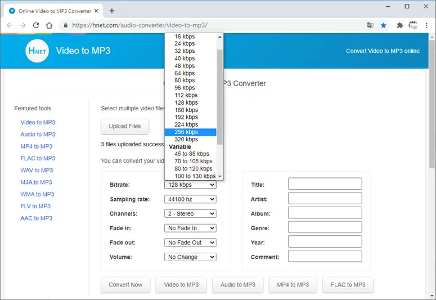Close the Online Video to MP3 Converter tab
The image size is (436, 300).
click(x=96, y=11)
